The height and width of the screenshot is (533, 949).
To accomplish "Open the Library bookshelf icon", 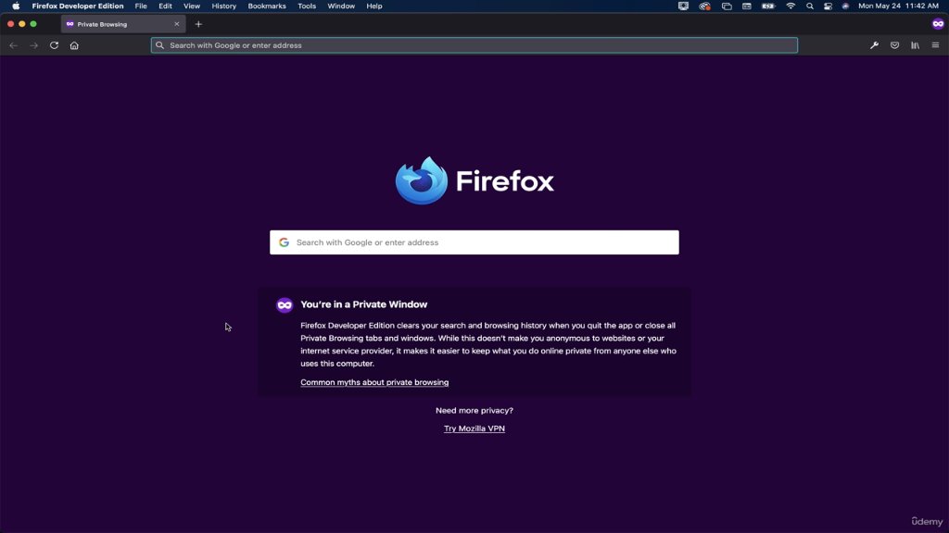I will click(x=915, y=45).
